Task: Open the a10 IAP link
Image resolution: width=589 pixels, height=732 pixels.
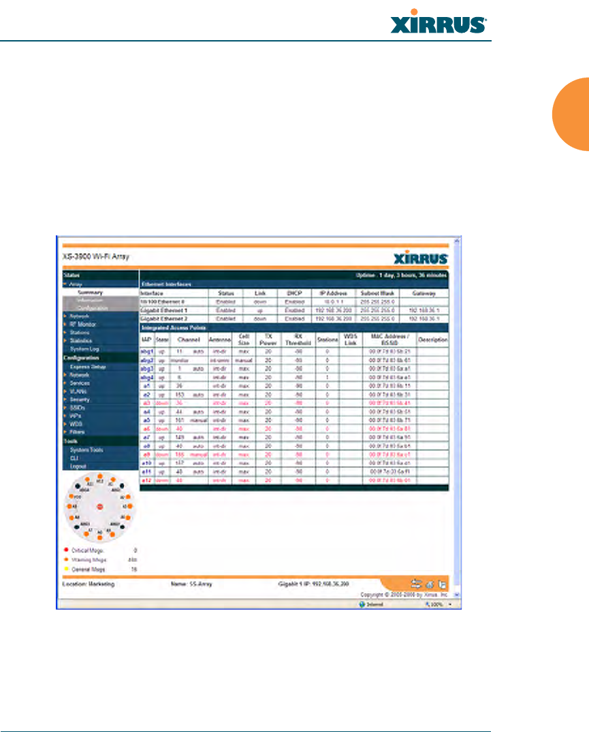Action: pyautogui.click(x=146, y=463)
